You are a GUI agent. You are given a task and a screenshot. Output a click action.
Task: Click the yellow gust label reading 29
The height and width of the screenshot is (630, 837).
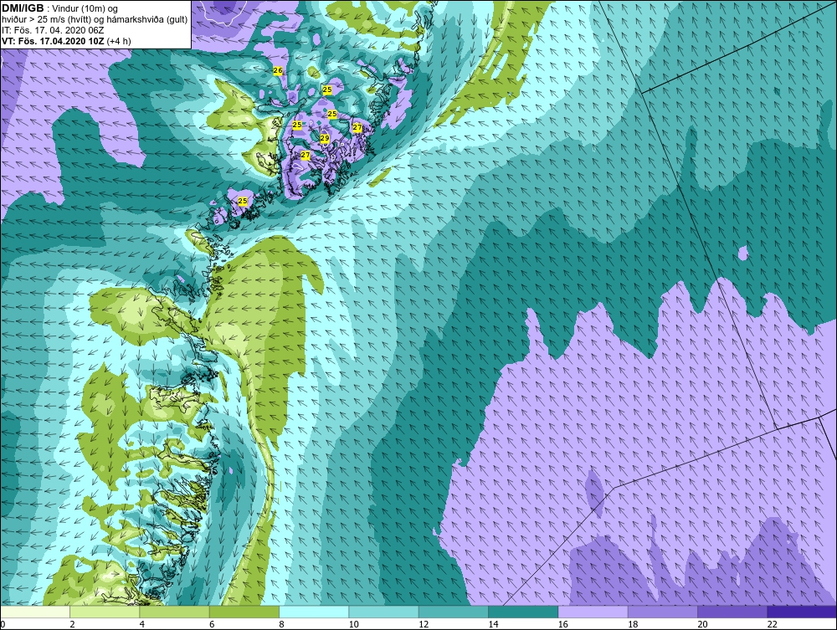(x=325, y=138)
